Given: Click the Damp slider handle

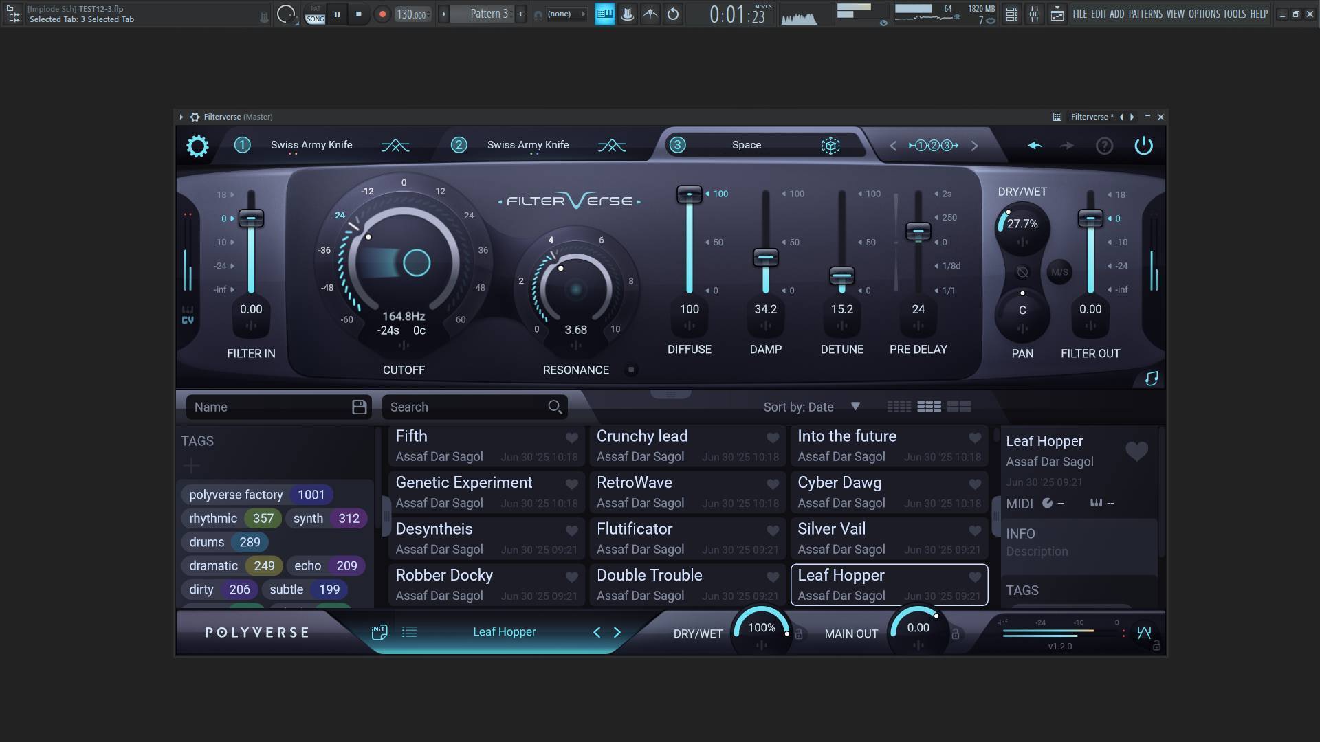Looking at the screenshot, I should click(765, 258).
